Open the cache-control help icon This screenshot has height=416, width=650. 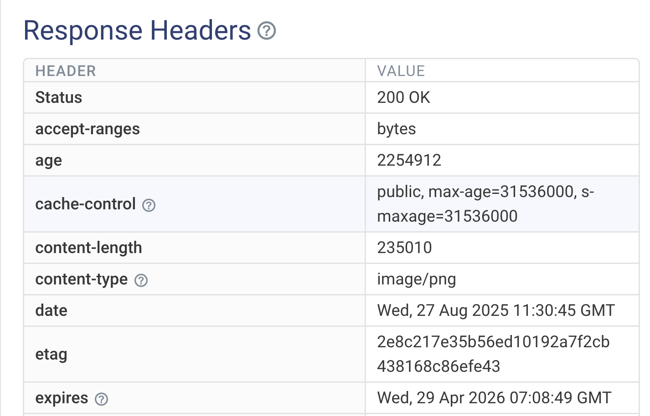[x=149, y=205]
